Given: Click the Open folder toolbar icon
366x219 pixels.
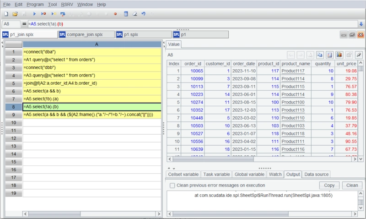Looking at the screenshot, I should coord(15,14).
